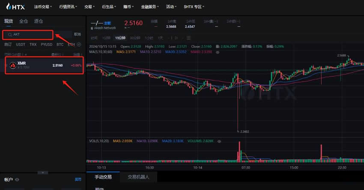Click the HTX logo
Screen dimensions: 364x190
[x=15, y=6]
